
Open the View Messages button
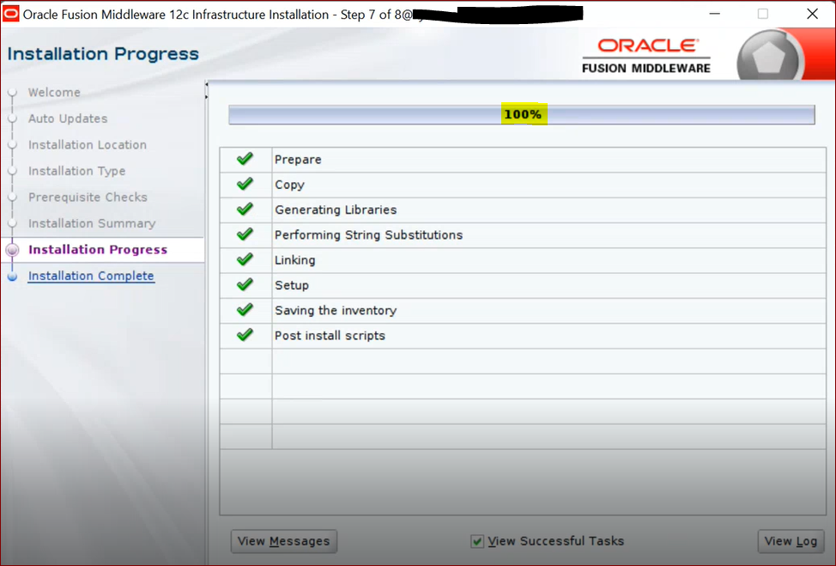click(283, 541)
